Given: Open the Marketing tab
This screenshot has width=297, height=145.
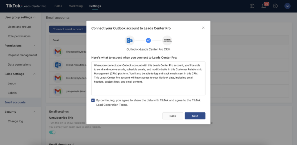Looking at the screenshot, I should (76, 6).
